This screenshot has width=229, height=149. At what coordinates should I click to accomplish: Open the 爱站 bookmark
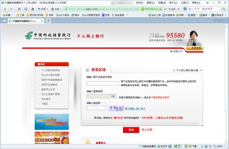pos(75,15)
